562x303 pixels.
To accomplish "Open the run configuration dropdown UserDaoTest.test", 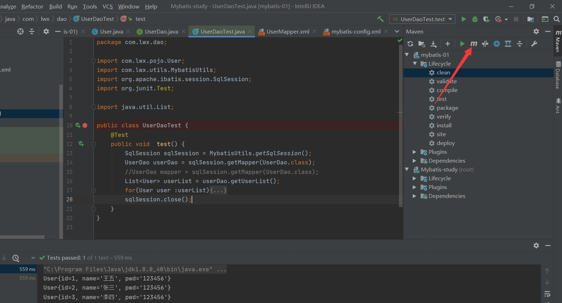I will point(422,19).
